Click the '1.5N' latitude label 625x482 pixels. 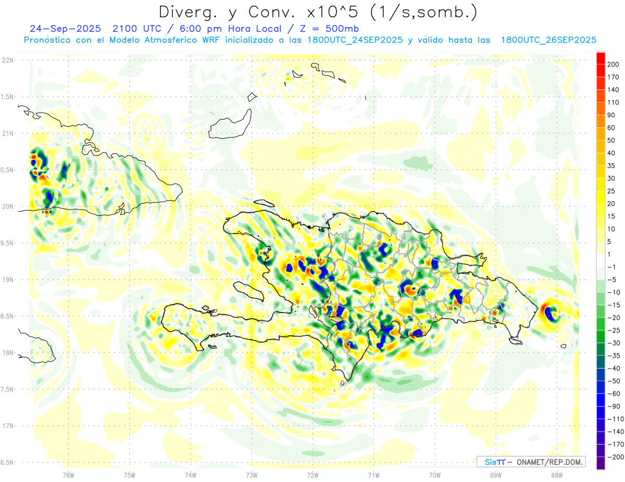[x=7, y=97]
